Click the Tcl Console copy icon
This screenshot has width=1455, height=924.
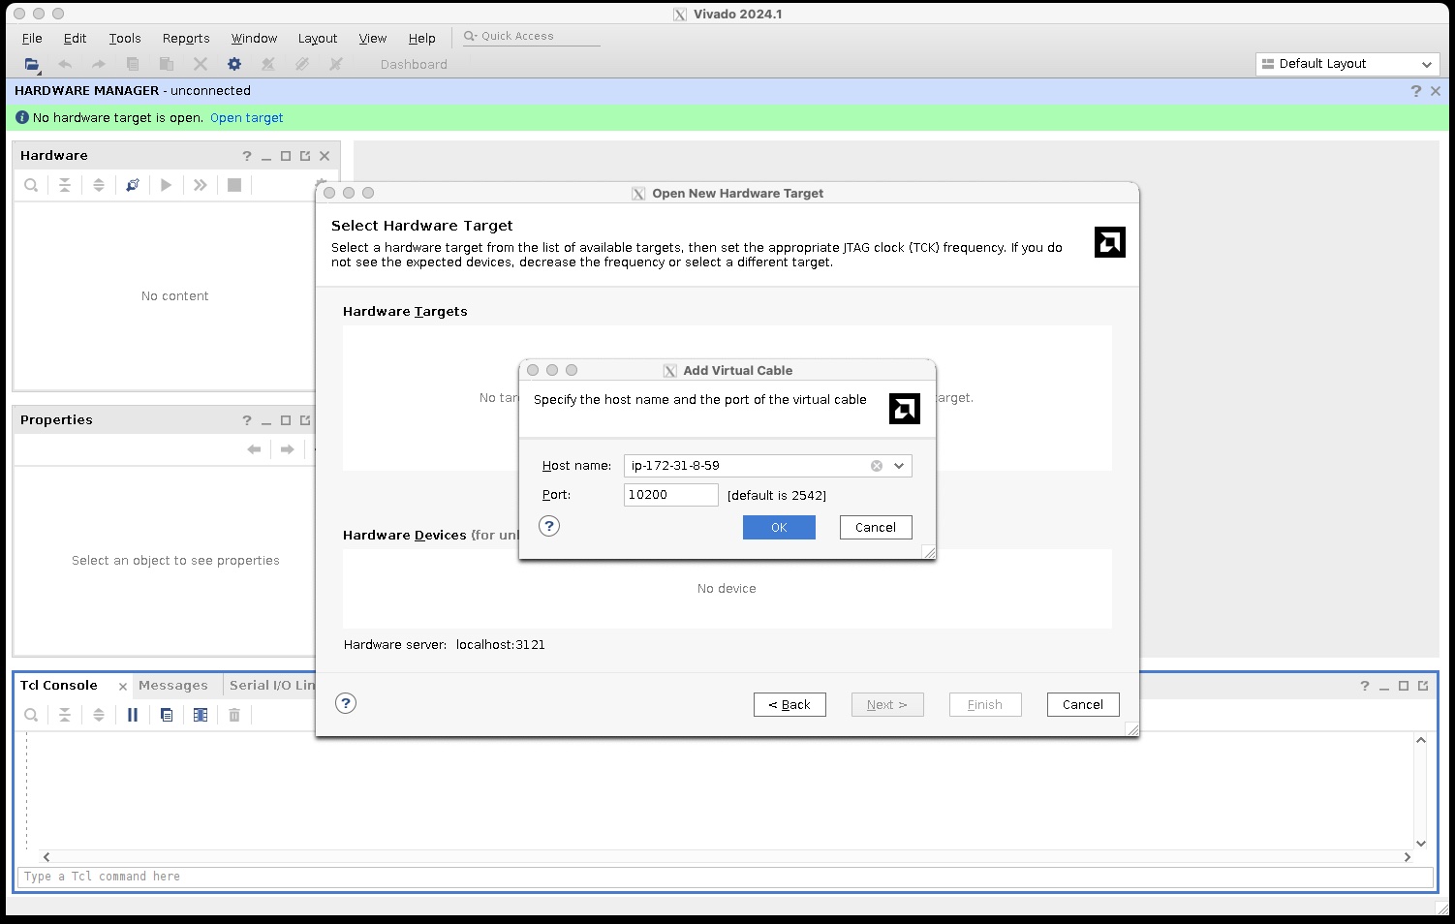point(167,715)
